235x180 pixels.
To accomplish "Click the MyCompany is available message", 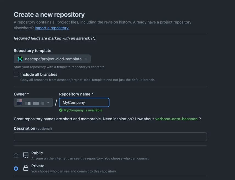I will click(83, 110).
